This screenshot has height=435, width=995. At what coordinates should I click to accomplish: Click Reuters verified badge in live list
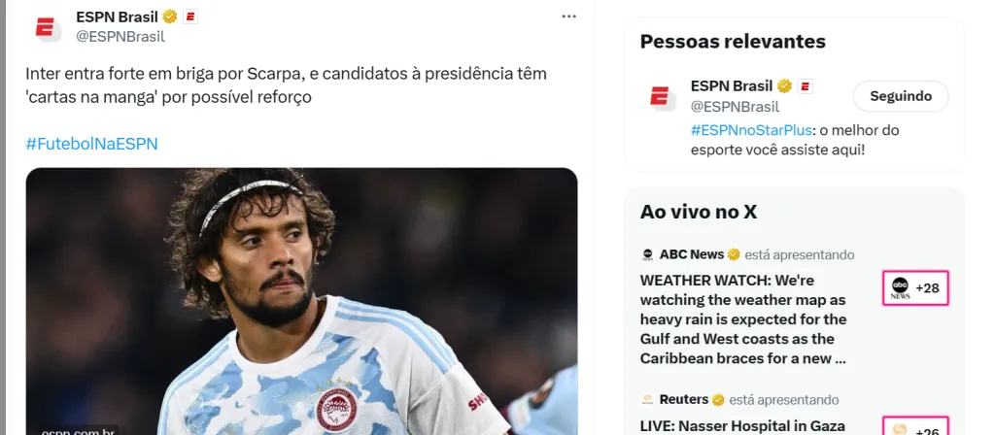pyautogui.click(x=720, y=399)
